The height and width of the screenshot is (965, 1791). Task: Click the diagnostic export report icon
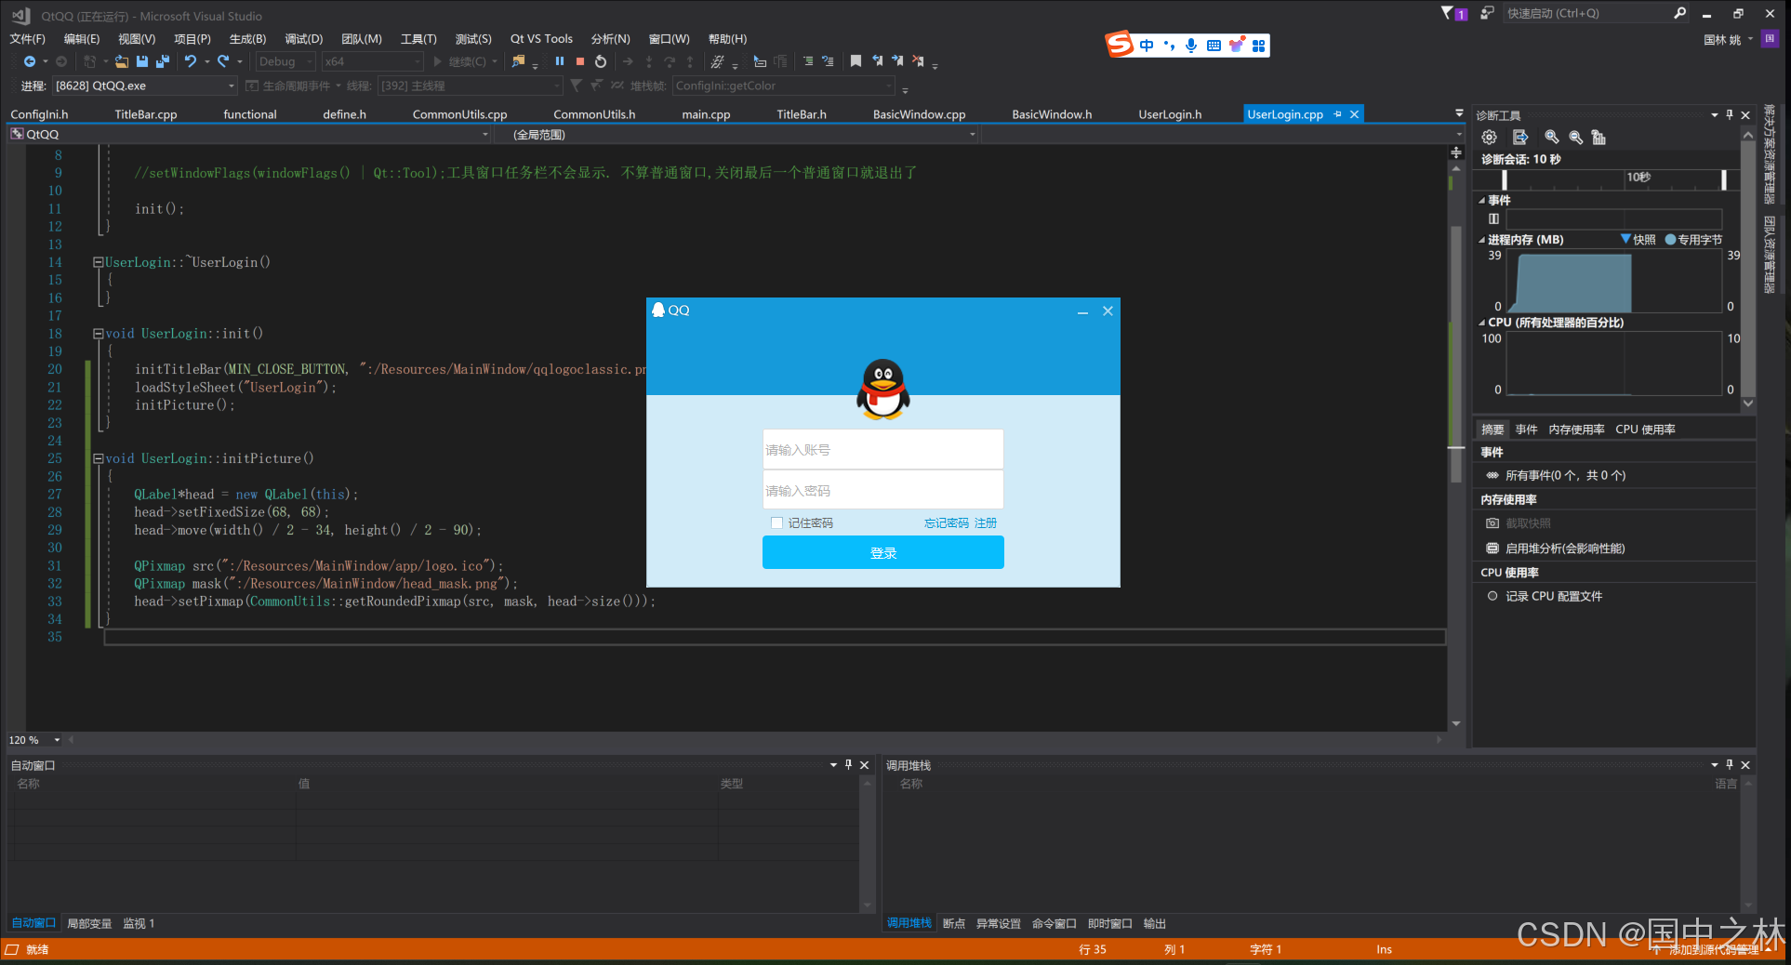1520,138
